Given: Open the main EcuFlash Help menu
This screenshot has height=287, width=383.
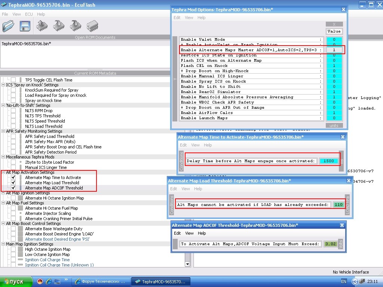Looking at the screenshot, I should click(41, 14).
